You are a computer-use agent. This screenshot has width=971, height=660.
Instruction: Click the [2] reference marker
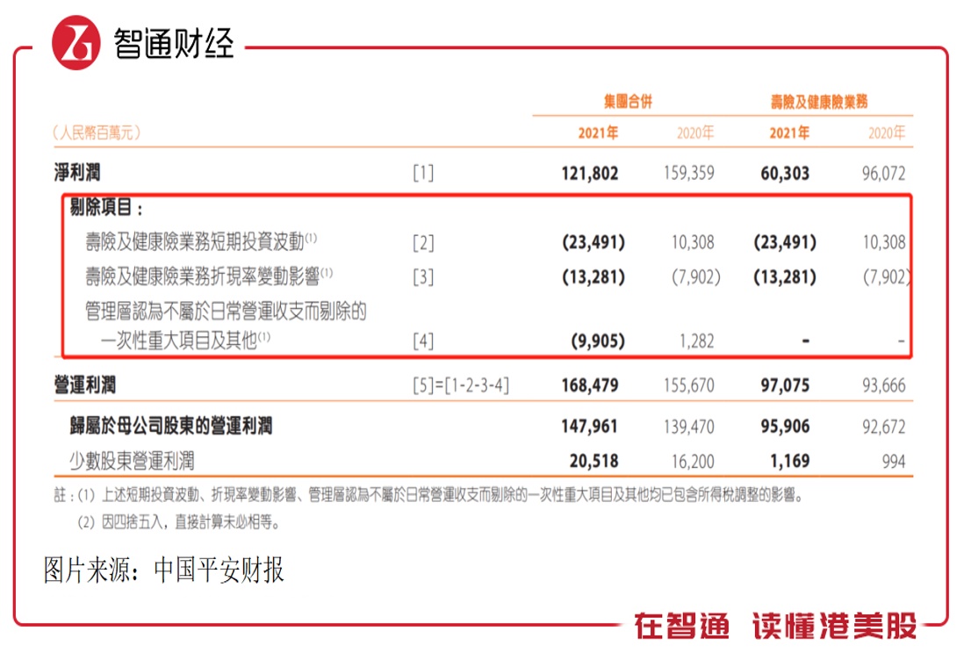(x=423, y=243)
